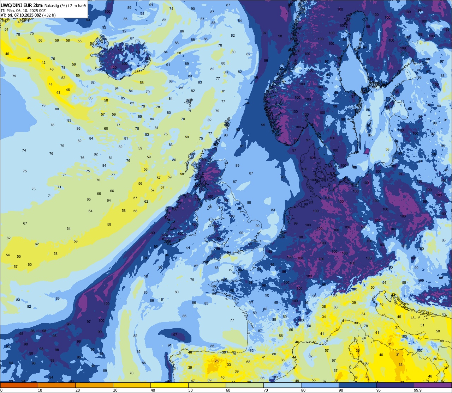This screenshot has height=393, width=452.
Task: Click the legend swatch between 90 and 95
Action: (x=357, y=385)
